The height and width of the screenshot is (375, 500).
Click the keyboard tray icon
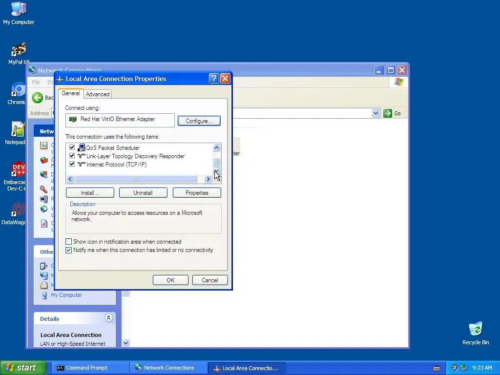437,368
